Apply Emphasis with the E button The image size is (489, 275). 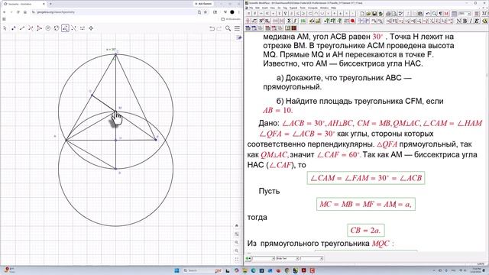pyautogui.click(x=477, y=21)
